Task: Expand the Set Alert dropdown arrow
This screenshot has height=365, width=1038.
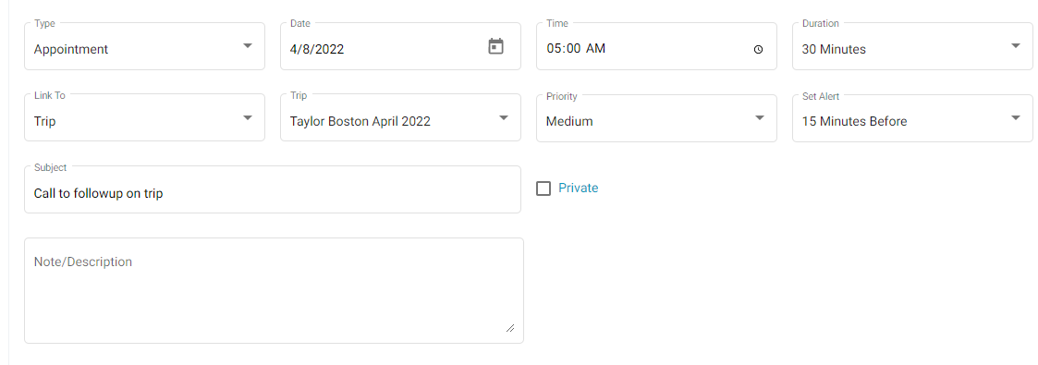Action: click(1016, 117)
